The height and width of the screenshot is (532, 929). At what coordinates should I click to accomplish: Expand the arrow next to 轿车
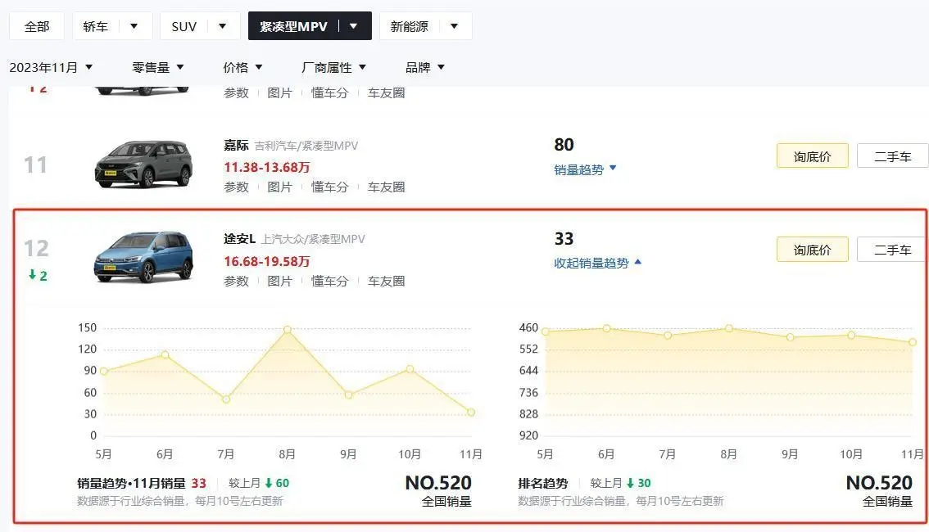click(134, 26)
